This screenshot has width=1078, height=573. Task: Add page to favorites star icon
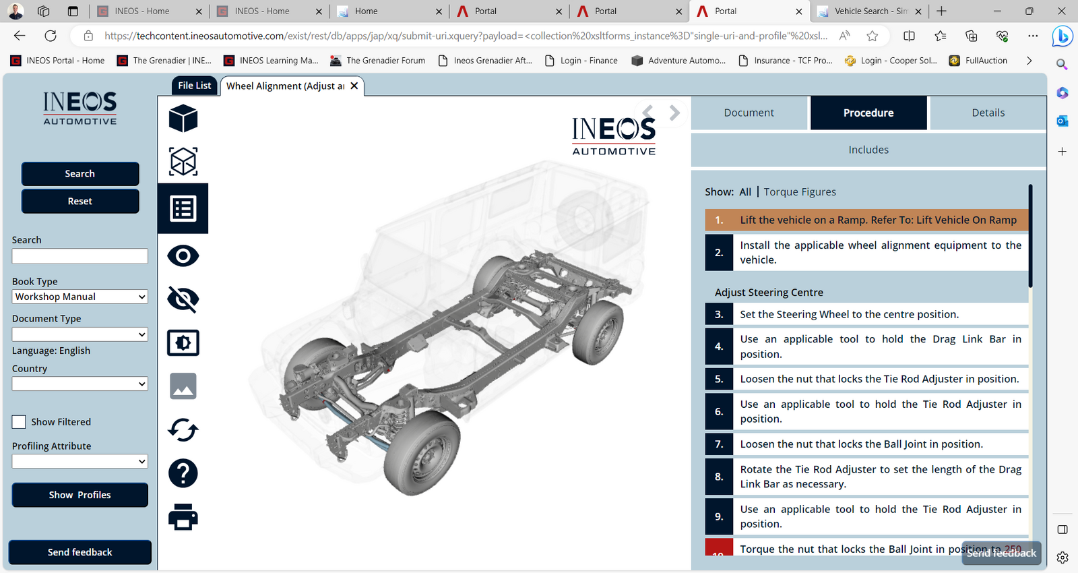[x=873, y=36]
